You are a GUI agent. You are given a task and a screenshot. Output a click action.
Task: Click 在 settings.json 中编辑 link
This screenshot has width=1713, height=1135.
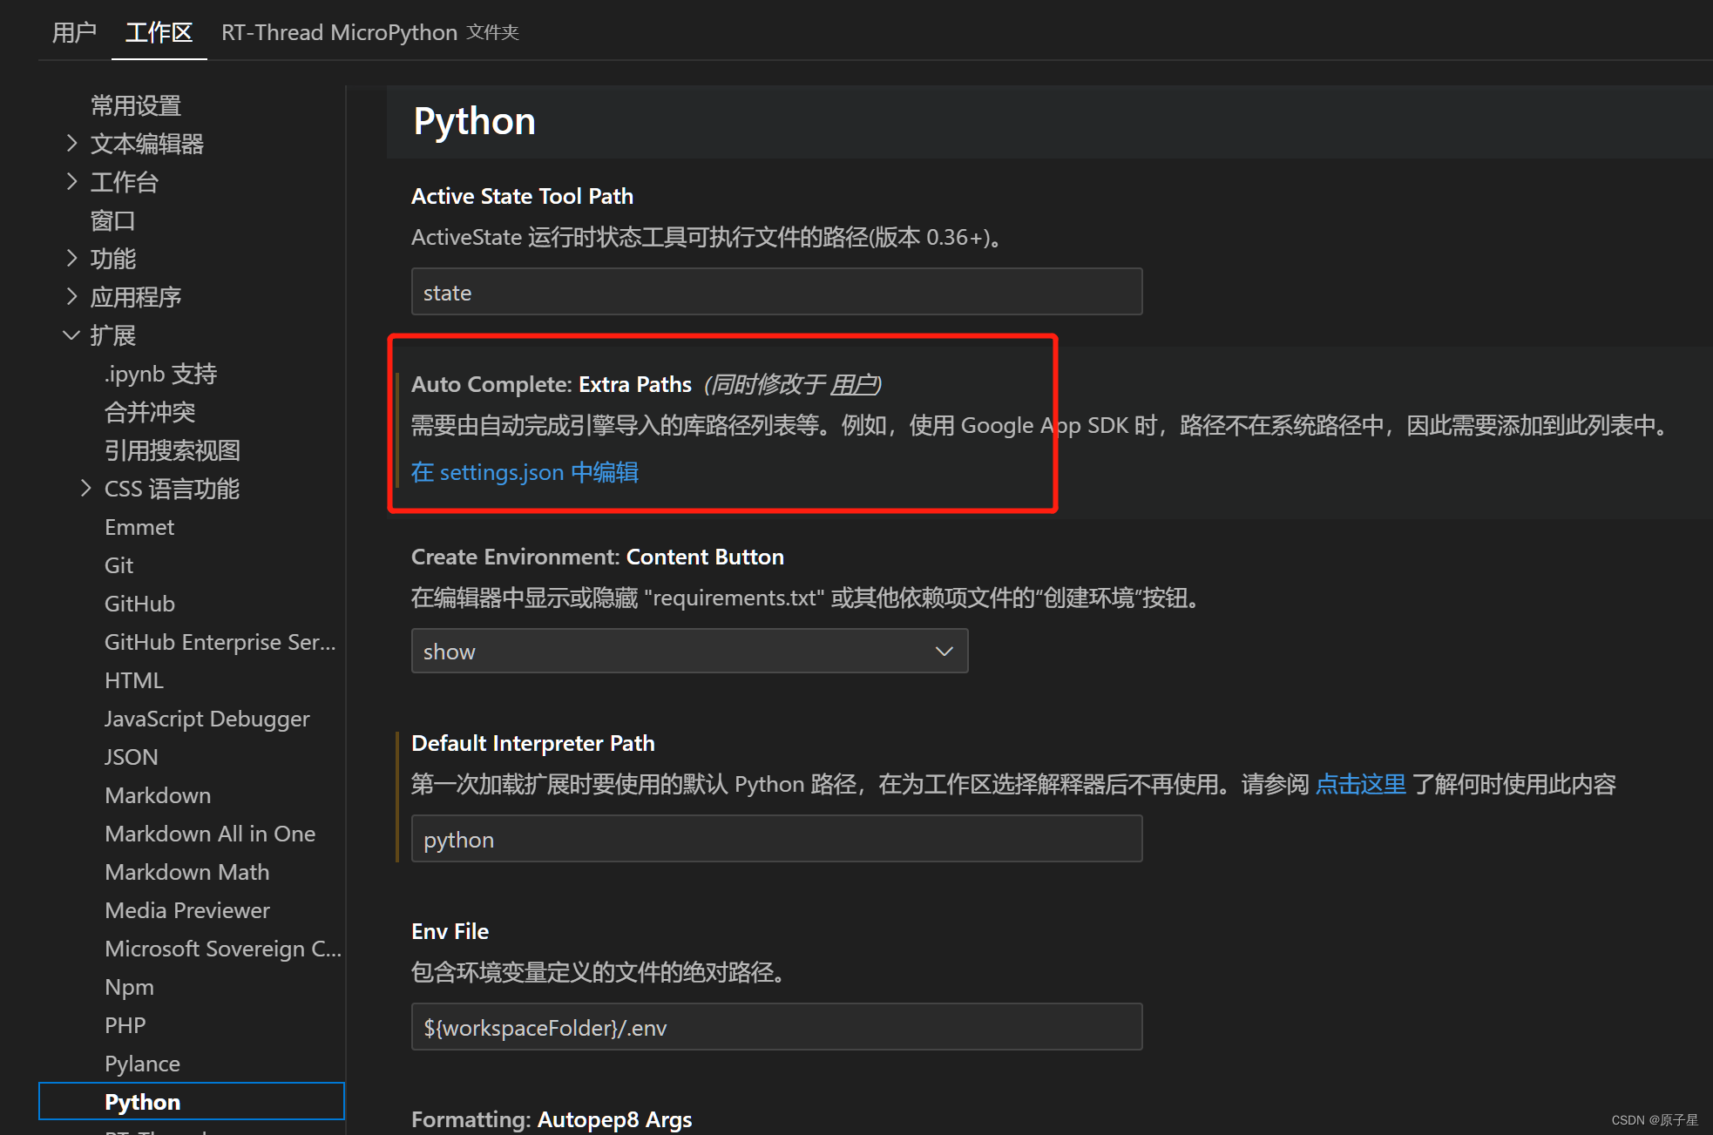[525, 472]
